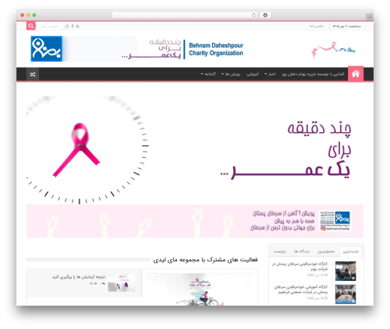This screenshot has height=329, width=390.
Task: Open کارگاه آموزشی خودمراقبتی سرطان پستان post title
Action: (x=301, y=289)
